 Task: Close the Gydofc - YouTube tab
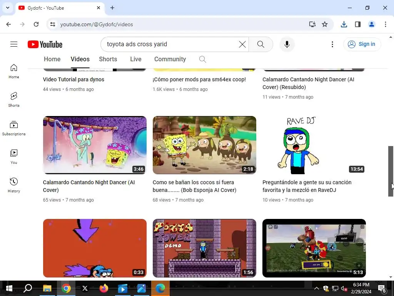[98, 8]
